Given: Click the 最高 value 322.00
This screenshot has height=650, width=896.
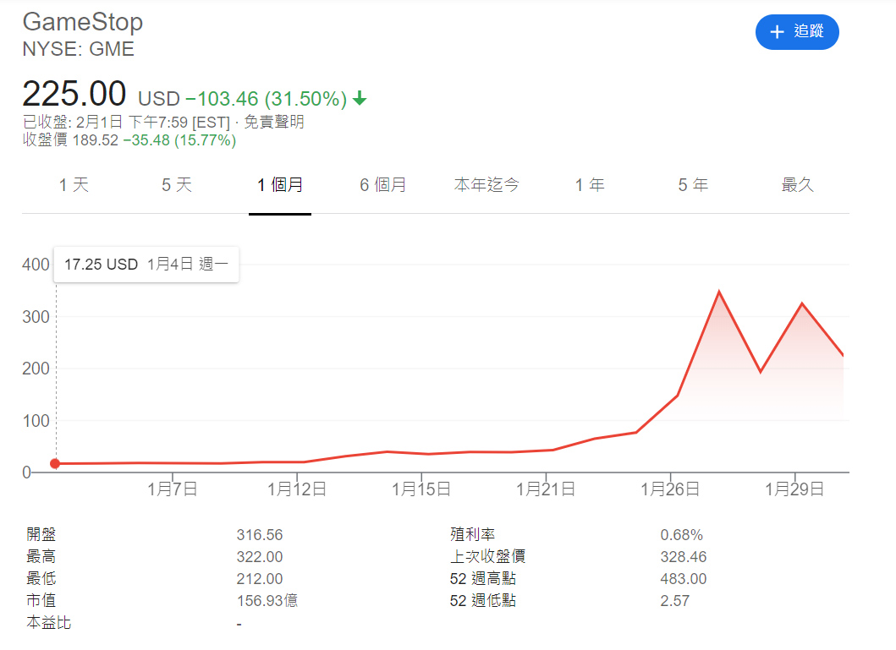Looking at the screenshot, I should pos(260,557).
